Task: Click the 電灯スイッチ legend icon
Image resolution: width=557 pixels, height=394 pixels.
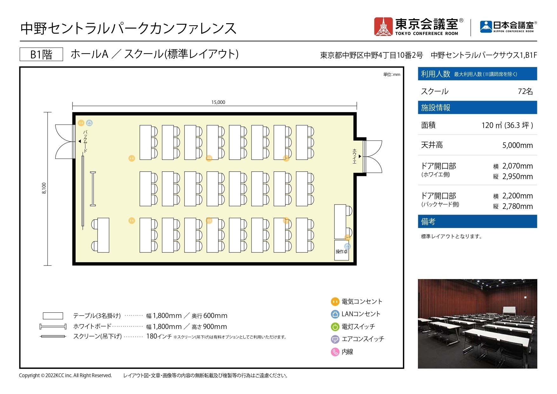Action: pyautogui.click(x=335, y=326)
